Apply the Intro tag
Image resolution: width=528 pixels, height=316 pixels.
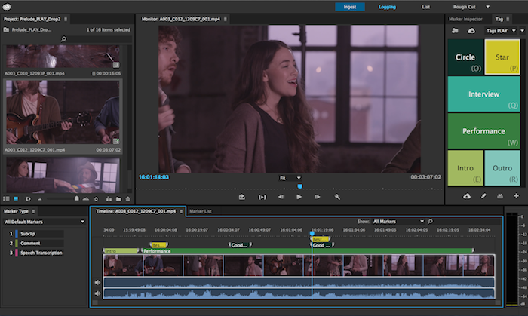coord(465,168)
